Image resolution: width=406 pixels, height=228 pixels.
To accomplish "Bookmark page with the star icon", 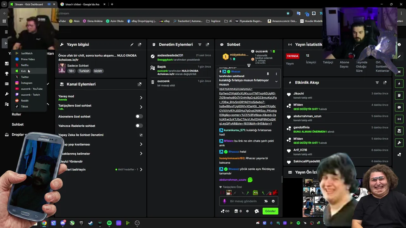I will (x=288, y=13).
